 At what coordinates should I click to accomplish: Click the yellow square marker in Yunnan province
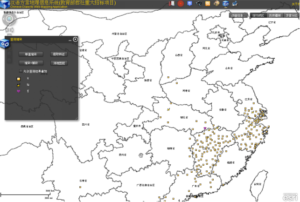tap(80, 187)
